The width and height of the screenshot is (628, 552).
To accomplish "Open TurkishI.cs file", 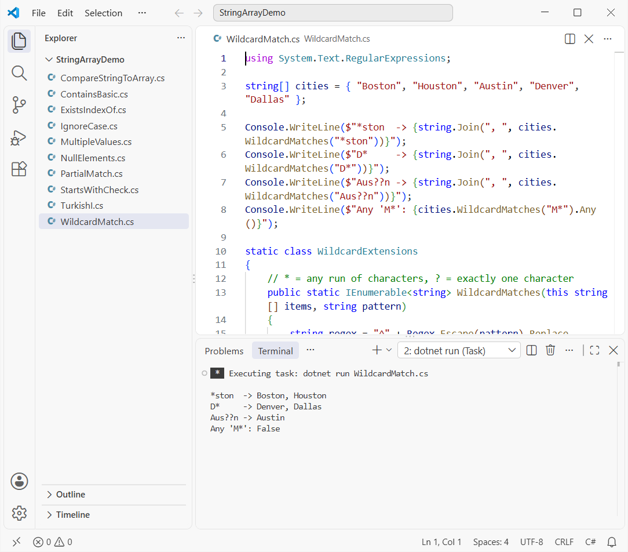I will pyautogui.click(x=114, y=206).
